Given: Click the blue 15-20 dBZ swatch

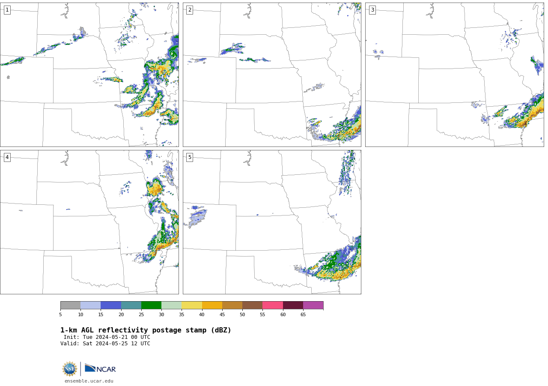Looking at the screenshot, I should 111,305.
